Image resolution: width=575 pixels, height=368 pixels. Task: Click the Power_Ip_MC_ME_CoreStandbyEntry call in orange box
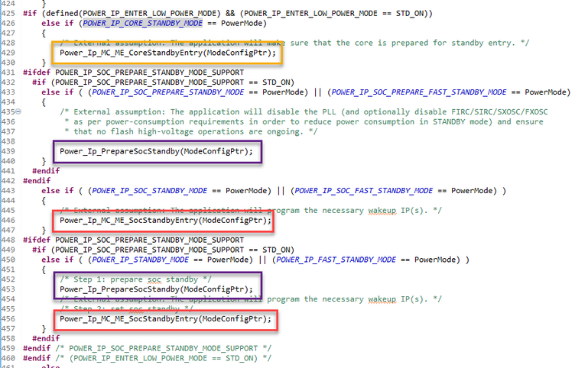point(167,53)
